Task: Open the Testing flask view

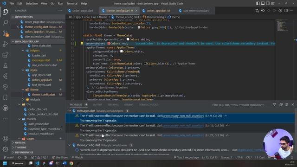Action: (x=5, y=65)
